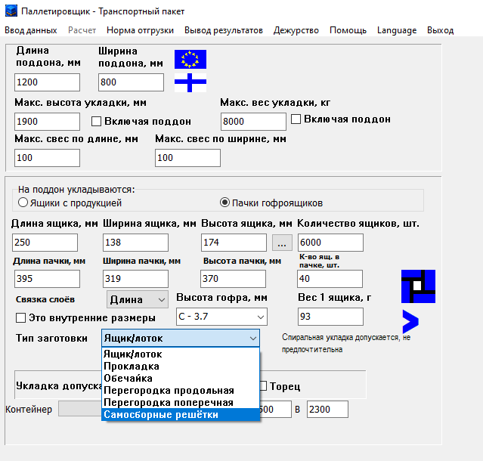
Task: Choose 'Перегородка продольная' list option
Action: point(181,391)
